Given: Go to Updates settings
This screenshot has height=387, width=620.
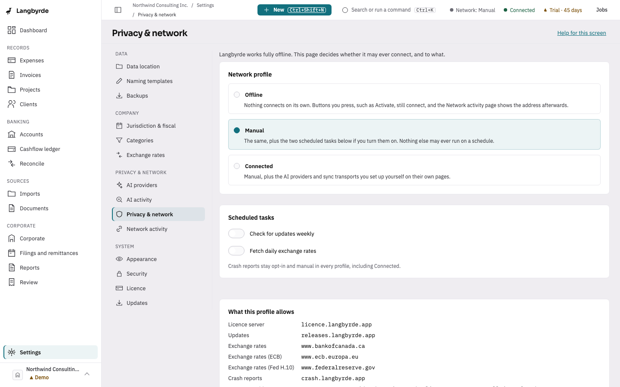Looking at the screenshot, I should point(158,303).
